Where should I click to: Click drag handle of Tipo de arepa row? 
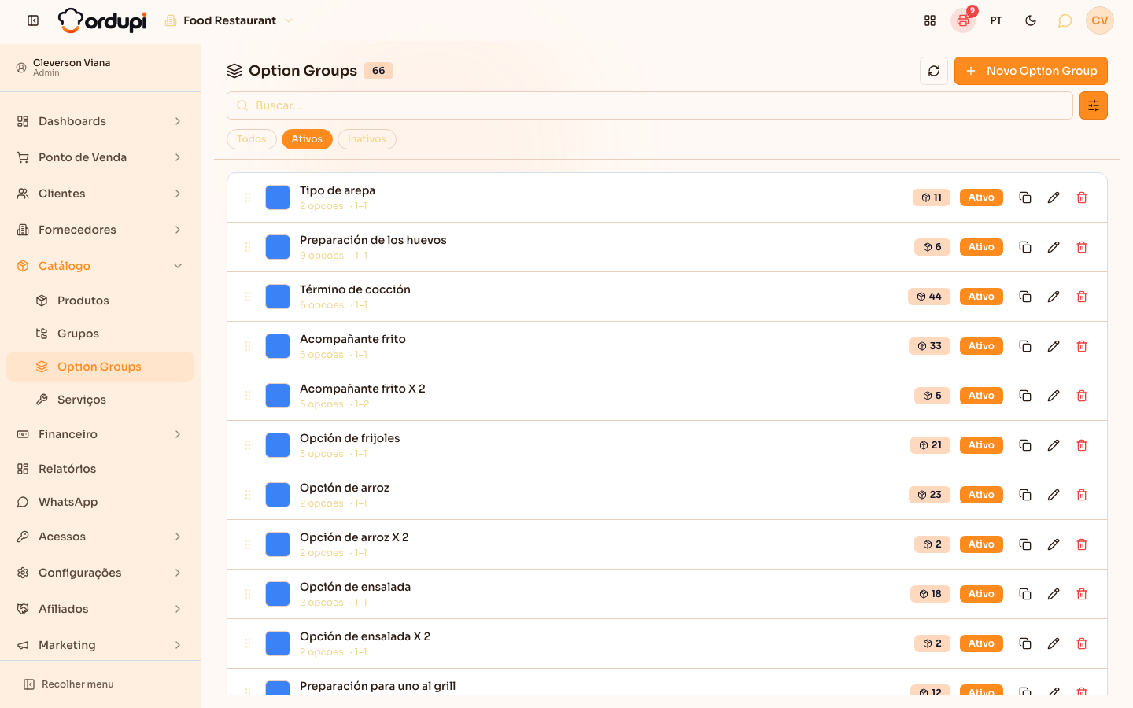(x=248, y=197)
